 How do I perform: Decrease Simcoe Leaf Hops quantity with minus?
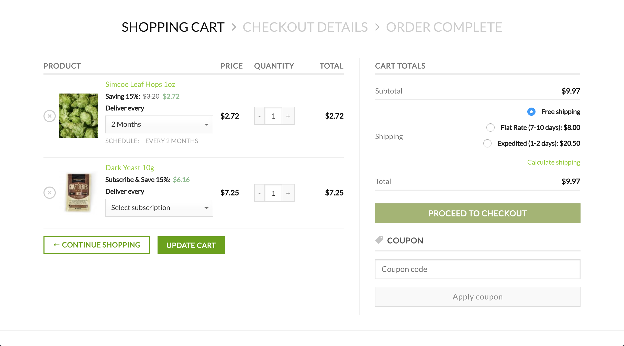pos(259,116)
